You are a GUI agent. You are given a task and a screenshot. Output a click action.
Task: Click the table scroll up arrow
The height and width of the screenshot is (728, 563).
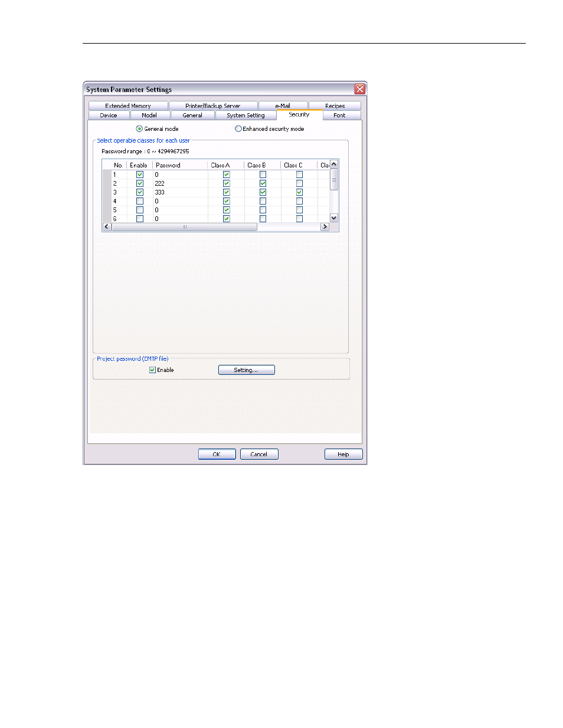pyautogui.click(x=334, y=164)
